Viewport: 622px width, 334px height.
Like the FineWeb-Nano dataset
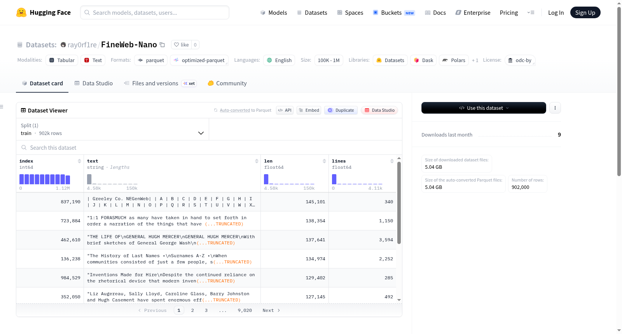point(181,45)
